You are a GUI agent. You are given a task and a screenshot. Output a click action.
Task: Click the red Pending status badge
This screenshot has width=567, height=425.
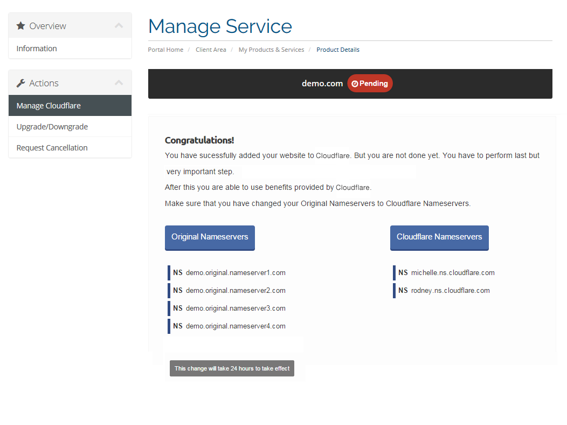[370, 84]
